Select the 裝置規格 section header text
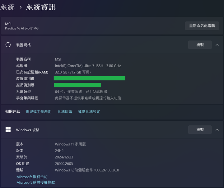Viewport: 224px width, 188px height. [x=23, y=45]
